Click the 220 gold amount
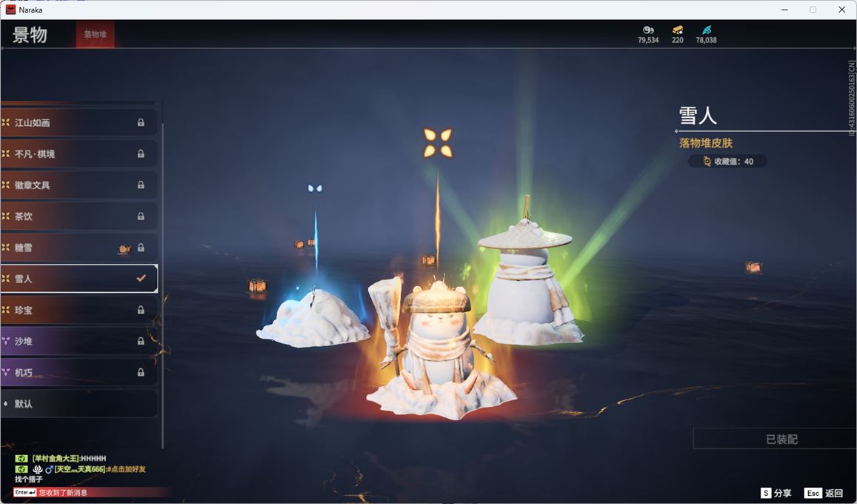This screenshot has width=857, height=504. (678, 40)
